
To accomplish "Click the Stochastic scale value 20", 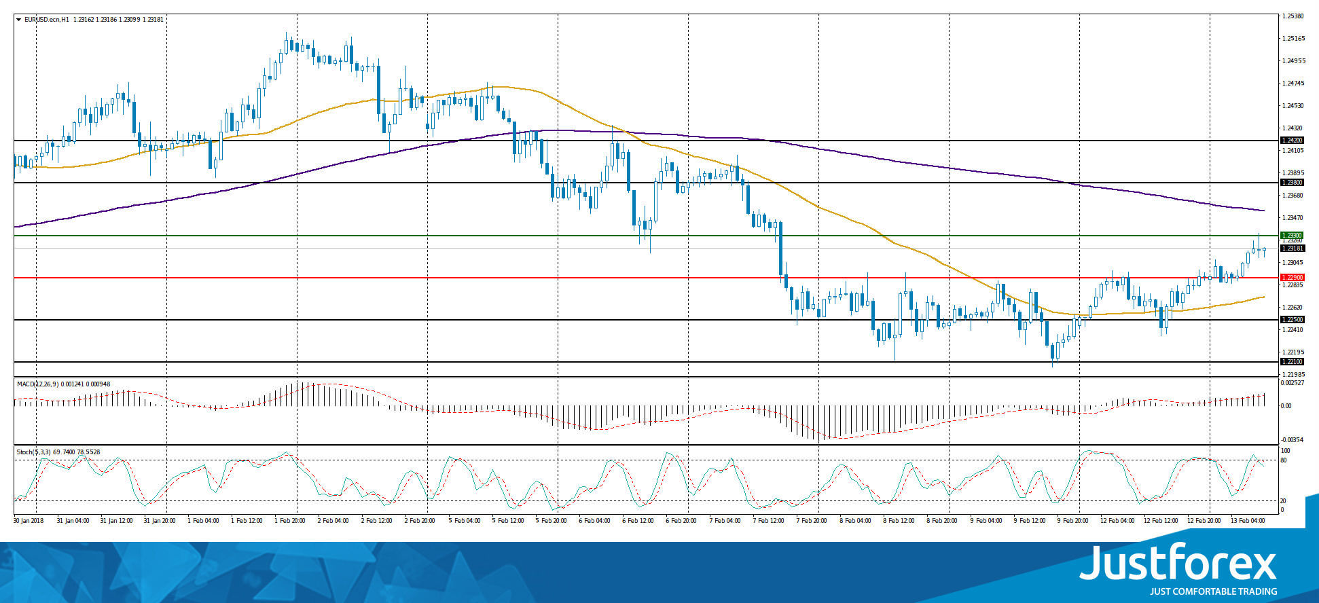I will 1284,501.
